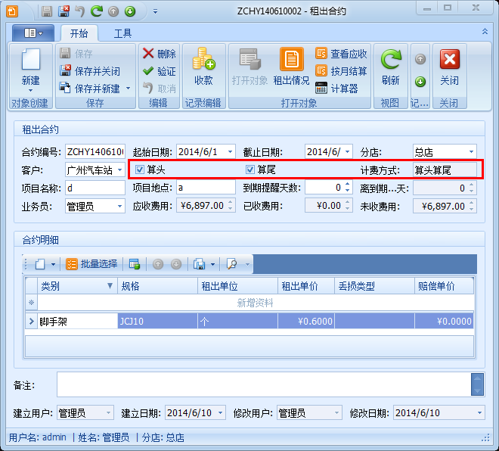The height and width of the screenshot is (451, 499).
Task: Select the 开始 (Start) ribbon tab
Action: 79,33
